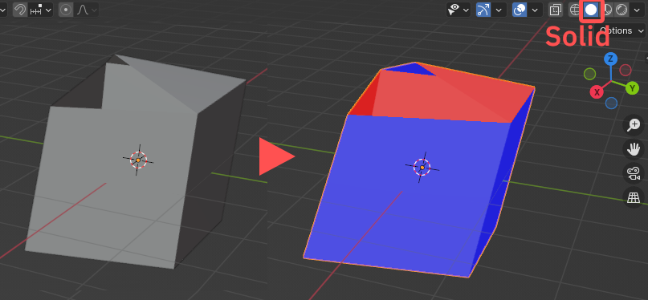648x300 pixels.
Task: Switch to Rendered viewport shading
Action: [x=622, y=10]
